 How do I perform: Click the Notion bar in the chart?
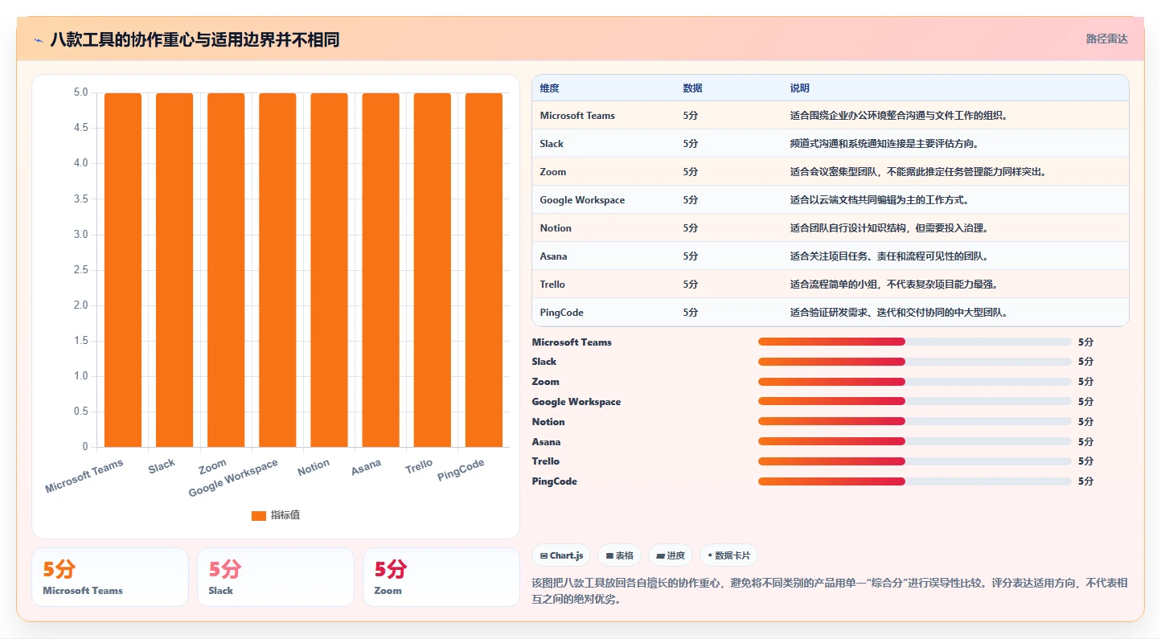329,270
